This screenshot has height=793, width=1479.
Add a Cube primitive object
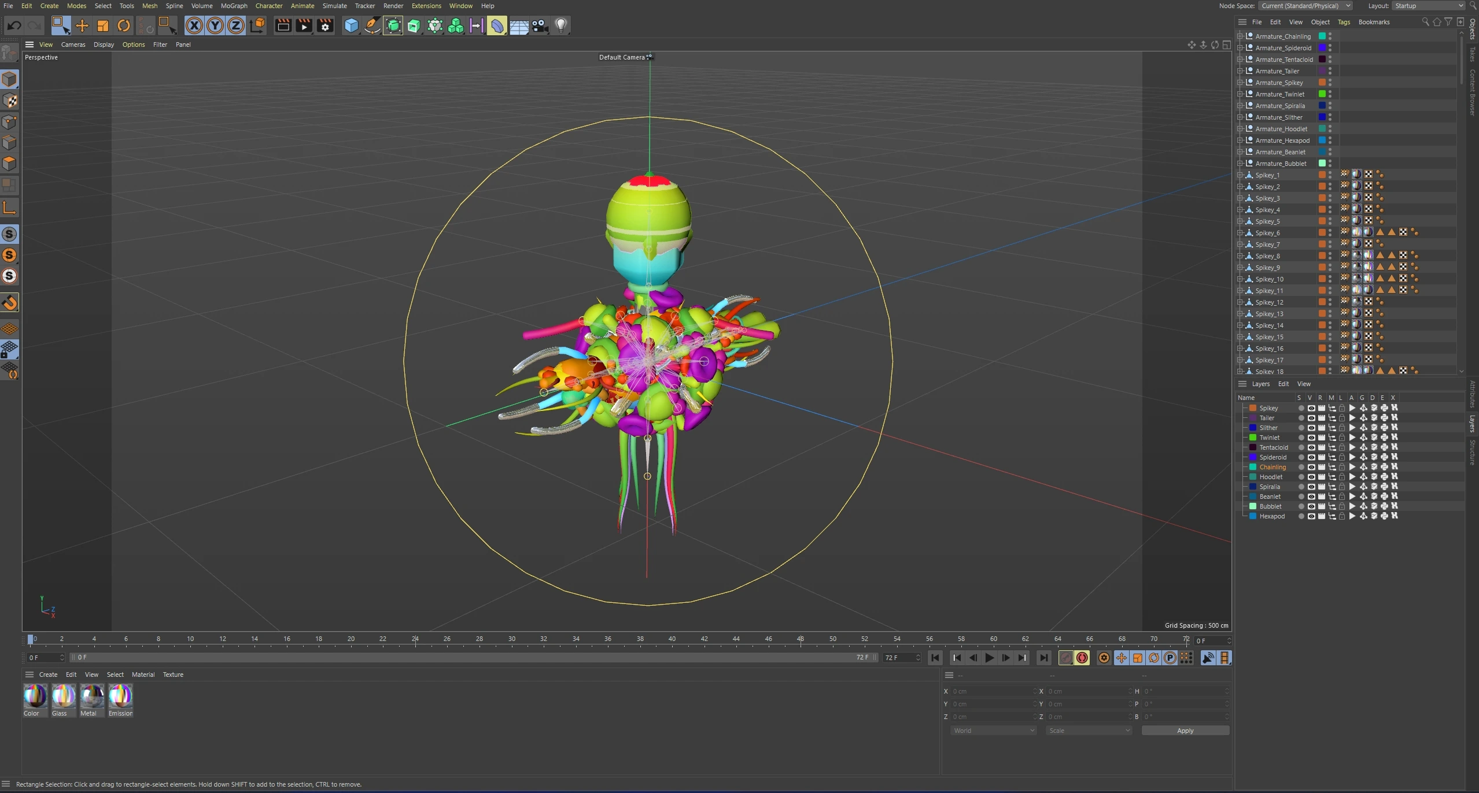pos(351,25)
